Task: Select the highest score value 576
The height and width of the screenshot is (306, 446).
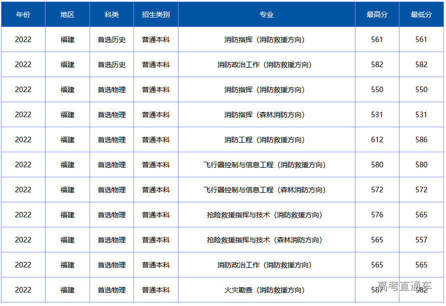Action: [x=377, y=215]
